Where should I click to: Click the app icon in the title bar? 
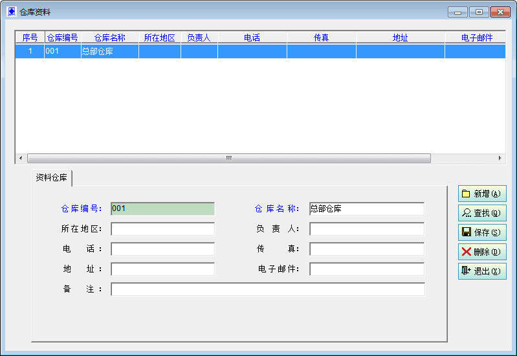pyautogui.click(x=11, y=12)
